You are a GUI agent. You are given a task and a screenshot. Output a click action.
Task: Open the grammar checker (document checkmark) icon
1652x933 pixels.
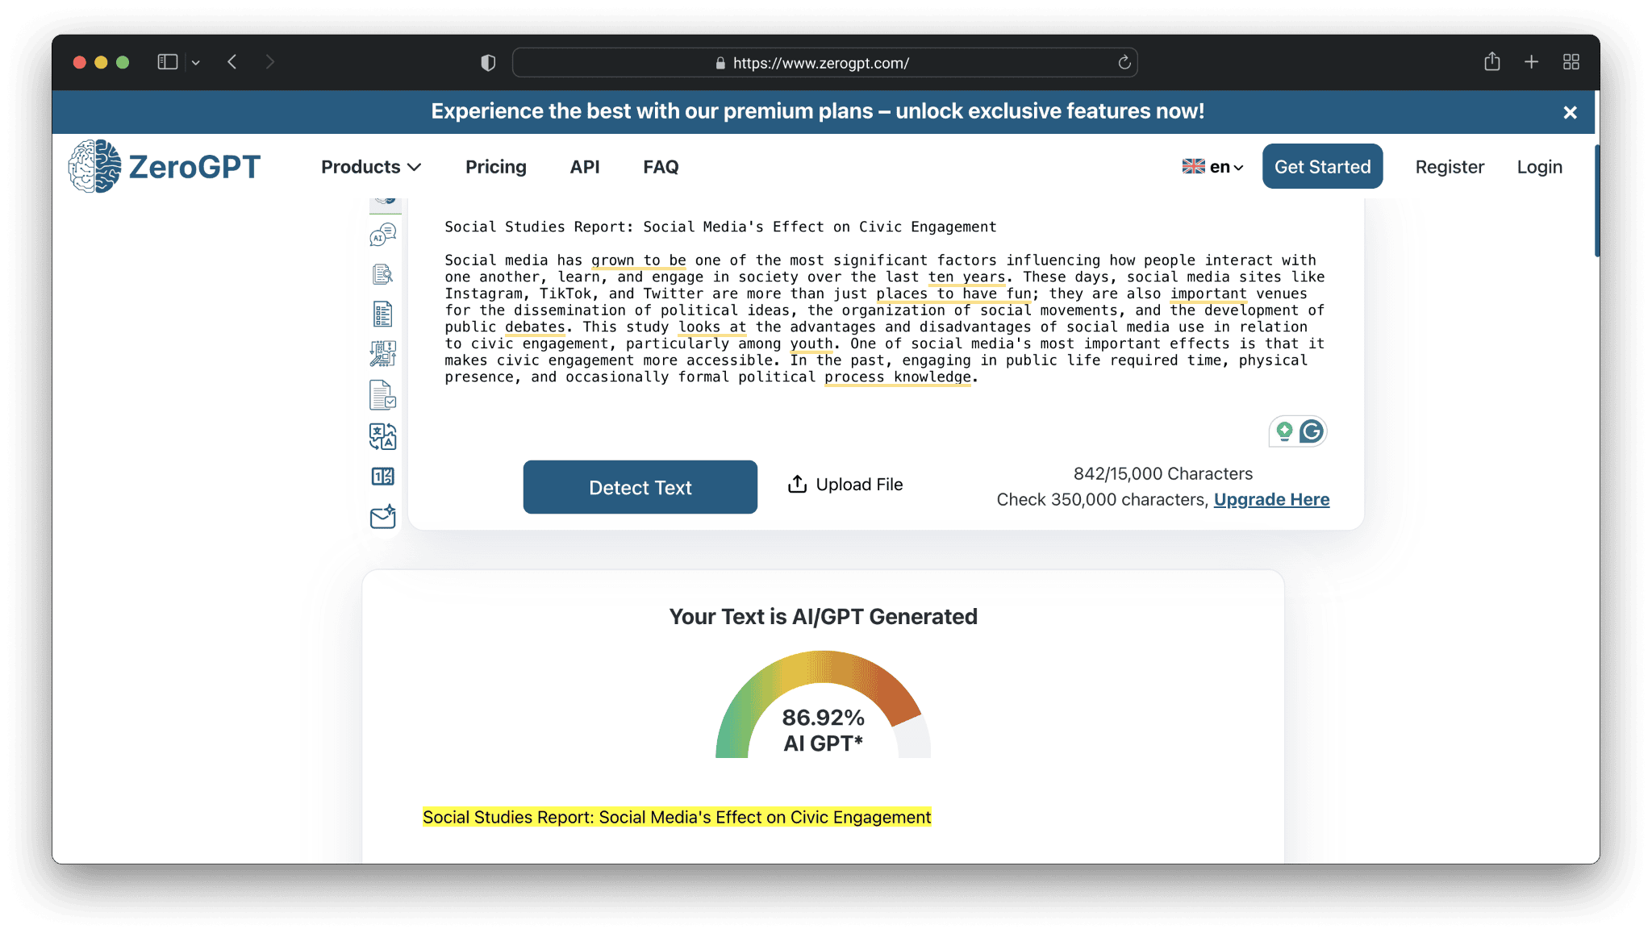coord(383,395)
